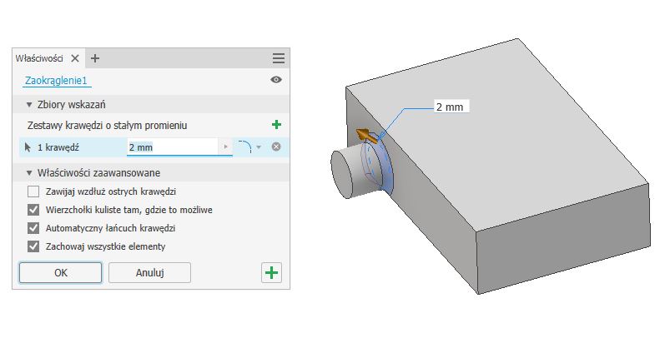The height and width of the screenshot is (338, 665).
Task: Enable Zawijaj wzdłuż ostrych krawędzi checkbox
Action: pyautogui.click(x=34, y=191)
